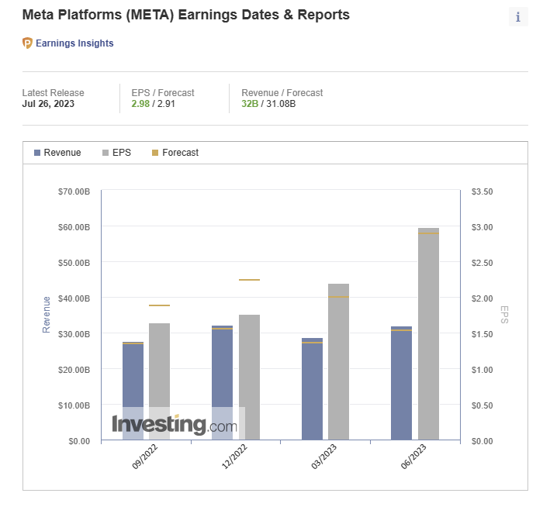Open the Earnings Insights link

click(74, 43)
